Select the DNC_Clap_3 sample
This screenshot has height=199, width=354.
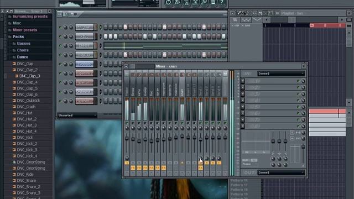coord(29,76)
